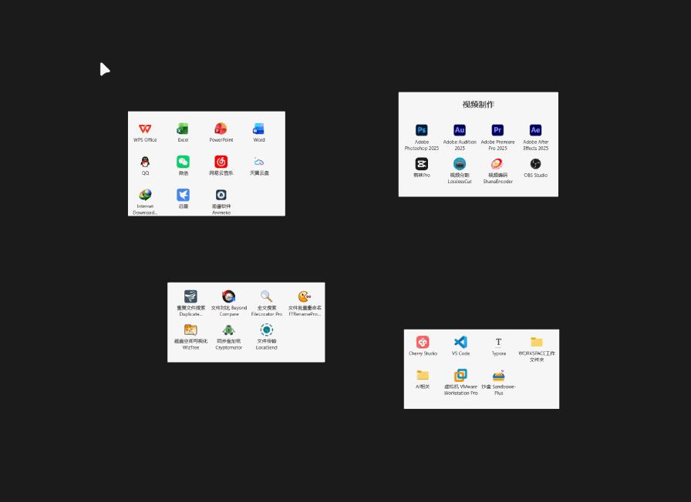The width and height of the screenshot is (691, 502).
Task: Start Cherry Studio
Action: coord(422,342)
